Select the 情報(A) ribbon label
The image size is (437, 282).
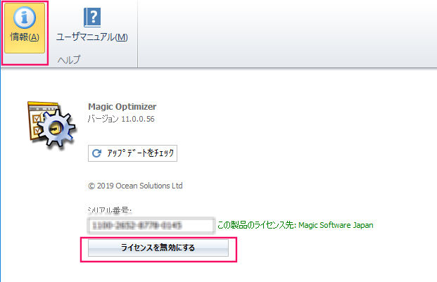(x=25, y=37)
